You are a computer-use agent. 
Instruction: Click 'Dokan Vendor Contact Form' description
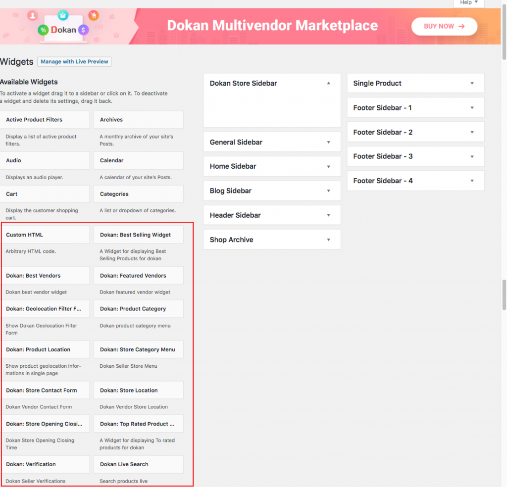39,406
